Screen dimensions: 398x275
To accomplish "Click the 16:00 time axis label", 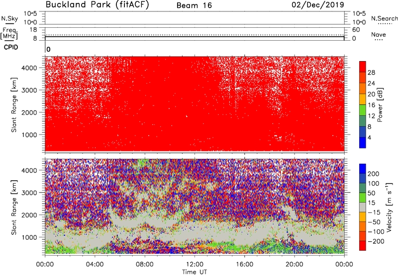I will click(244, 265).
